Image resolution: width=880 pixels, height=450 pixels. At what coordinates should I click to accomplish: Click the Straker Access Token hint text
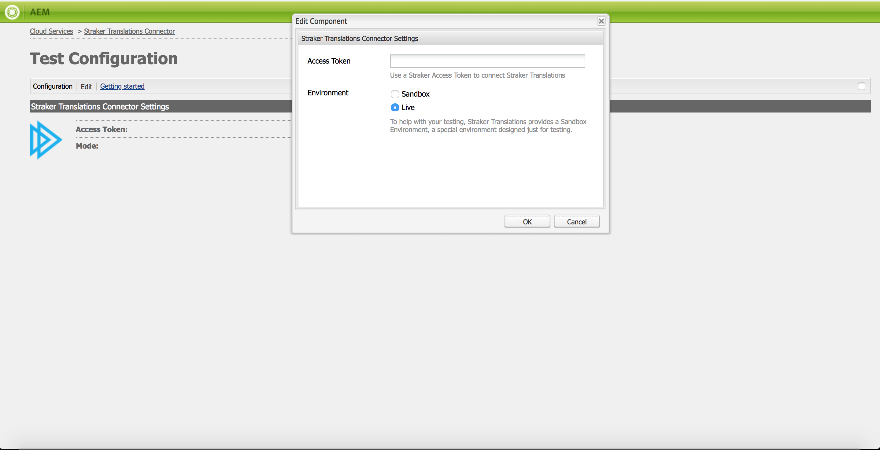point(478,75)
